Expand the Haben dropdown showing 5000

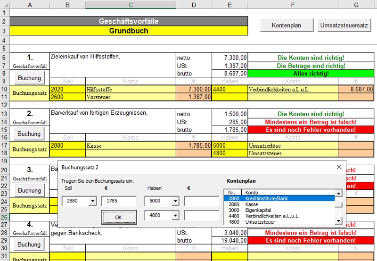click(175, 202)
